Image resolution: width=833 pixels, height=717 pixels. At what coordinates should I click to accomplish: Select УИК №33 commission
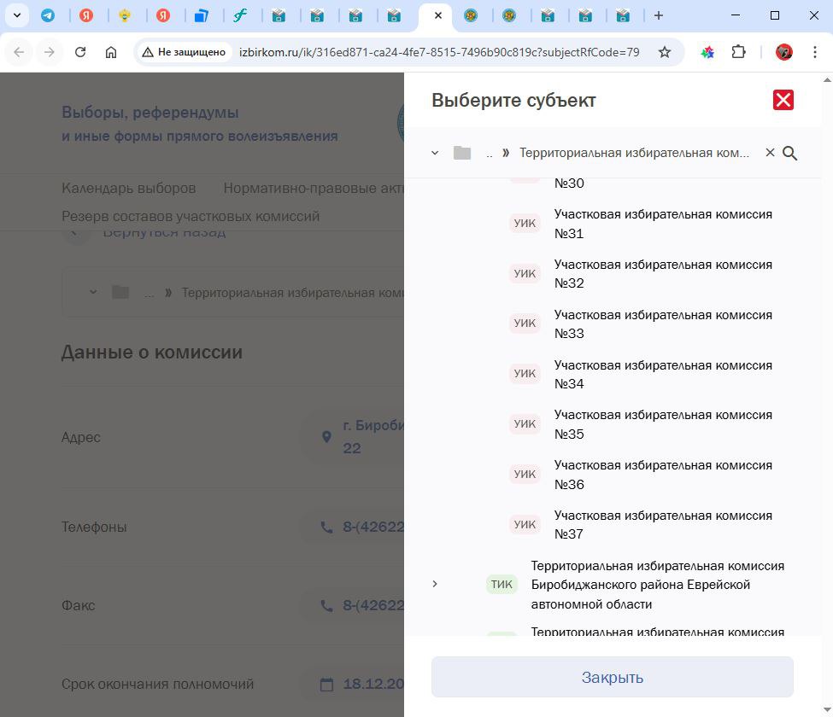[x=663, y=324]
